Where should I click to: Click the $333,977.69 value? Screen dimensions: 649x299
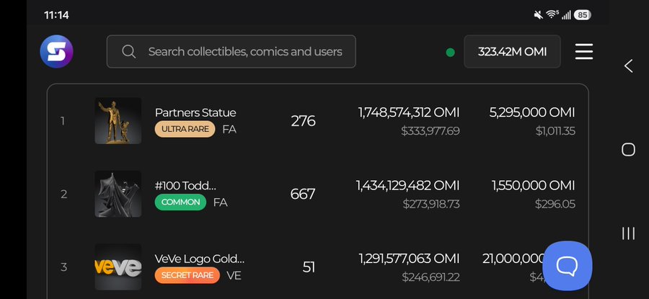pyautogui.click(x=431, y=131)
